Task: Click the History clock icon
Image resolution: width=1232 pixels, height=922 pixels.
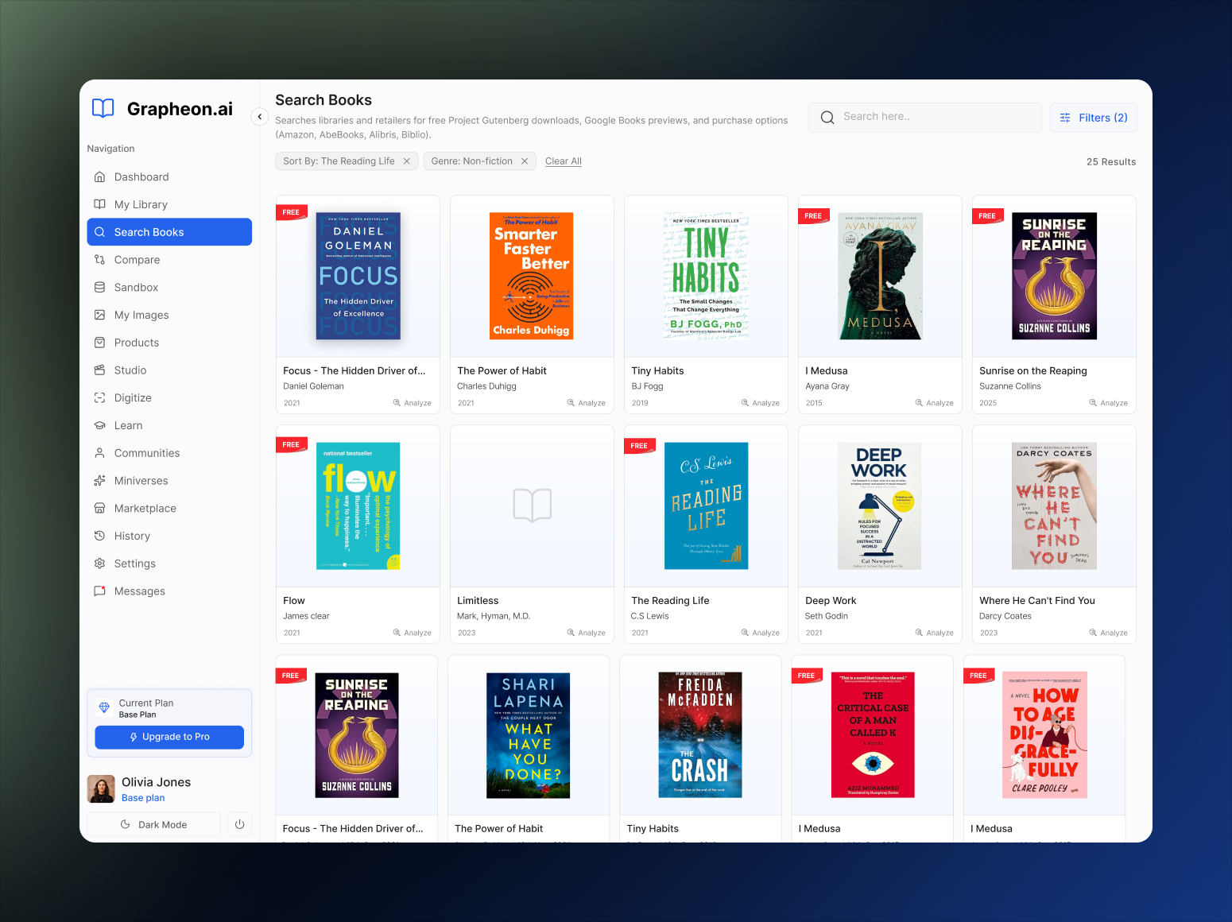Action: coord(99,536)
